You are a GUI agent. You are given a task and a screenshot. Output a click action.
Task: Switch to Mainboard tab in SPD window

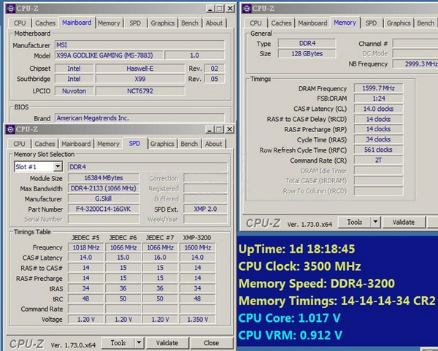click(x=76, y=144)
